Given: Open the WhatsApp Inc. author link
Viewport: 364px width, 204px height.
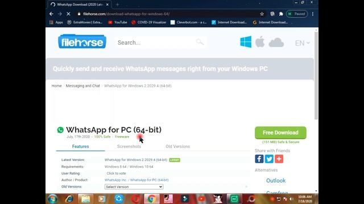Looking at the screenshot, I should coord(115,180).
